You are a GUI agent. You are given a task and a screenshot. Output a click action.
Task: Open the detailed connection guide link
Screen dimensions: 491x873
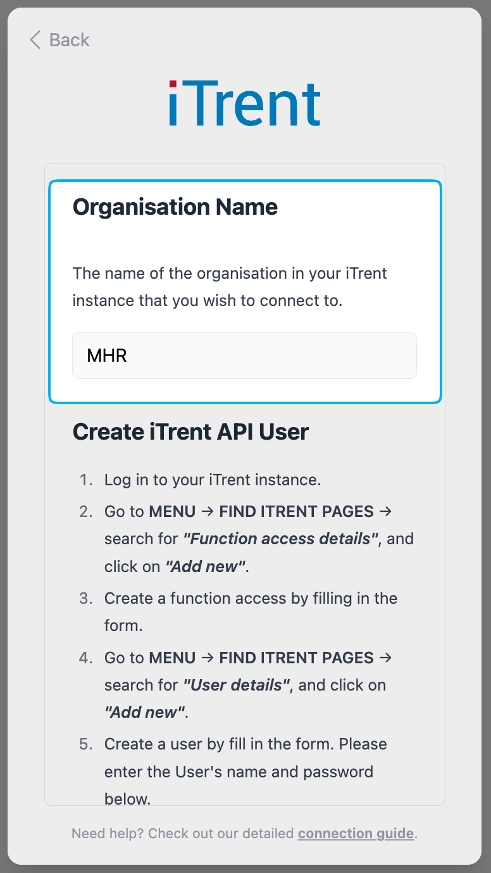356,833
